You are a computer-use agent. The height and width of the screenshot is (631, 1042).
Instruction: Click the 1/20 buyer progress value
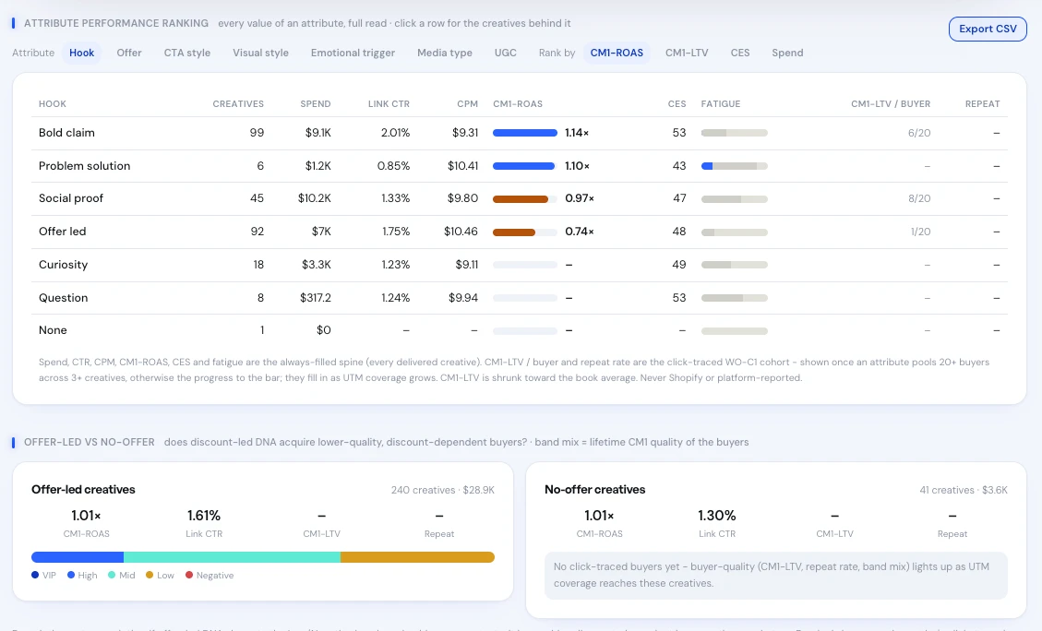[920, 232]
